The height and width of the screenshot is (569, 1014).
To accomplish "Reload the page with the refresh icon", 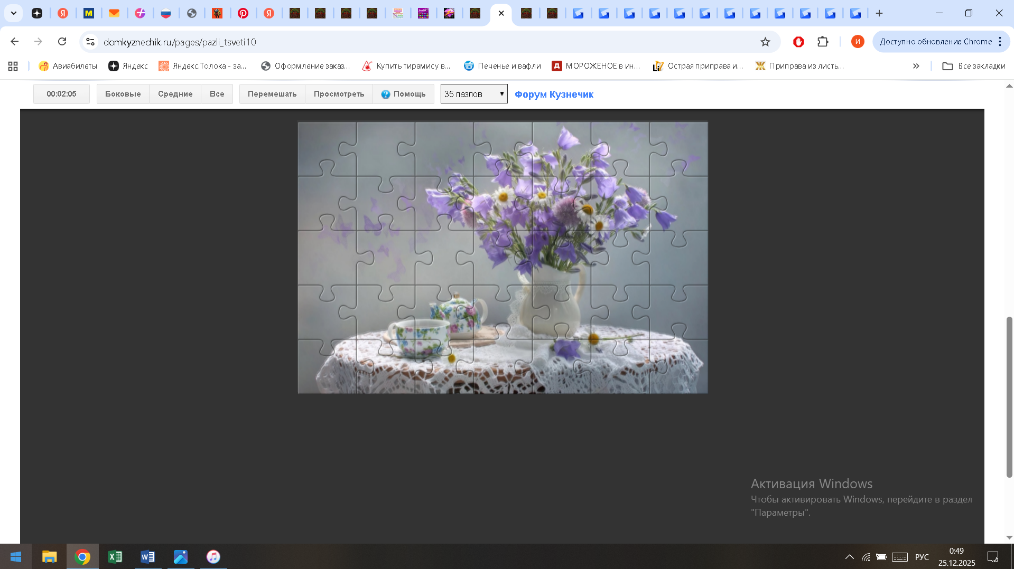I will [62, 42].
